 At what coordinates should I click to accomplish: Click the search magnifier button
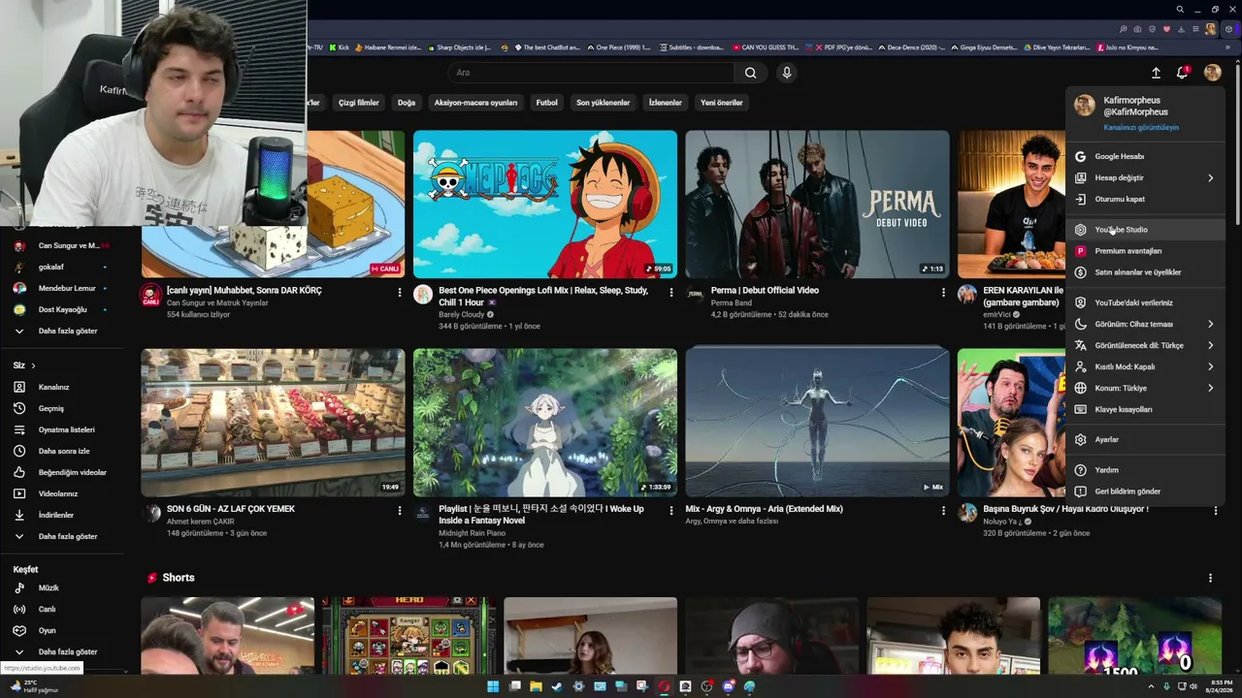point(750,73)
